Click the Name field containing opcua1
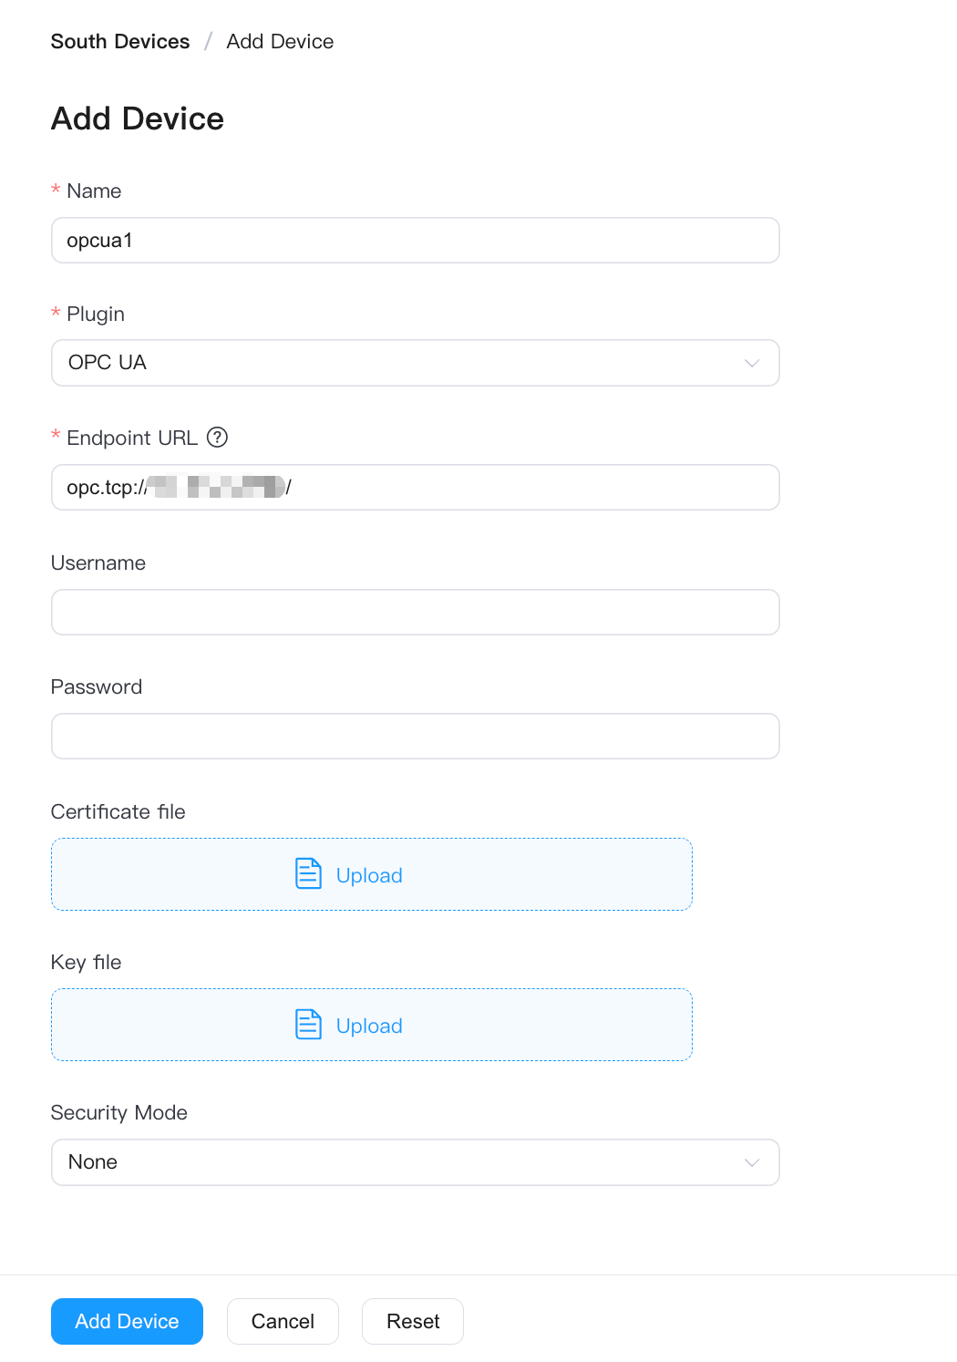Image resolution: width=957 pixels, height=1362 pixels. [x=415, y=241]
